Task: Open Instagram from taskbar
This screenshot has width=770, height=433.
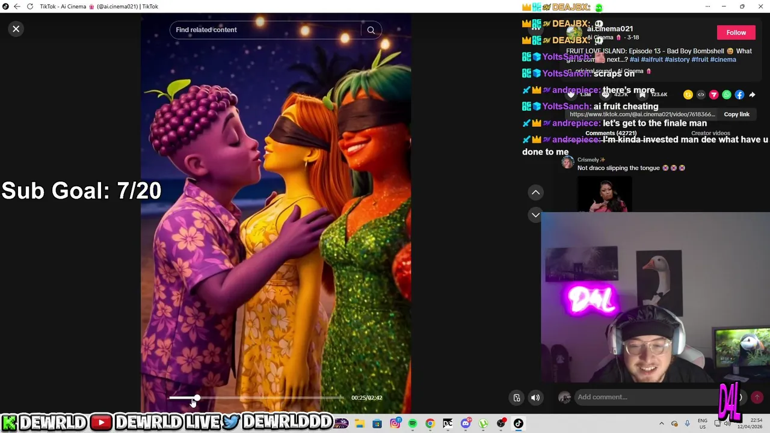Action: pos(395,423)
